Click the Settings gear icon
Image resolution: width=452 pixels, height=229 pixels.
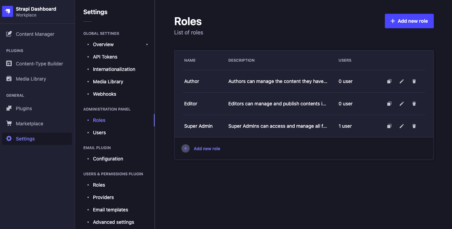coord(9,139)
